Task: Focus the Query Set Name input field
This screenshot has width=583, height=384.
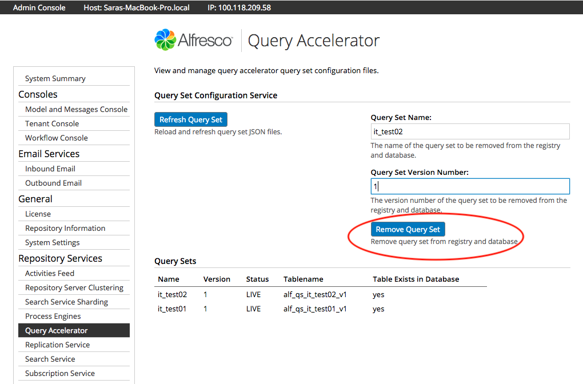Action: [470, 131]
